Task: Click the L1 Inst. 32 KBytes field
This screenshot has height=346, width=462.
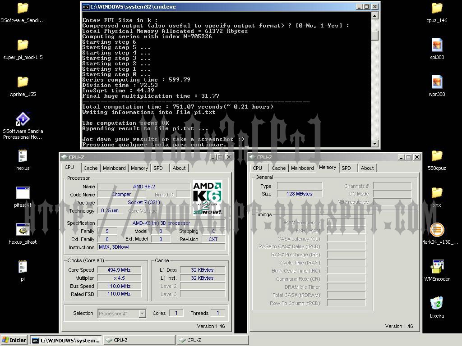Action: click(203, 278)
